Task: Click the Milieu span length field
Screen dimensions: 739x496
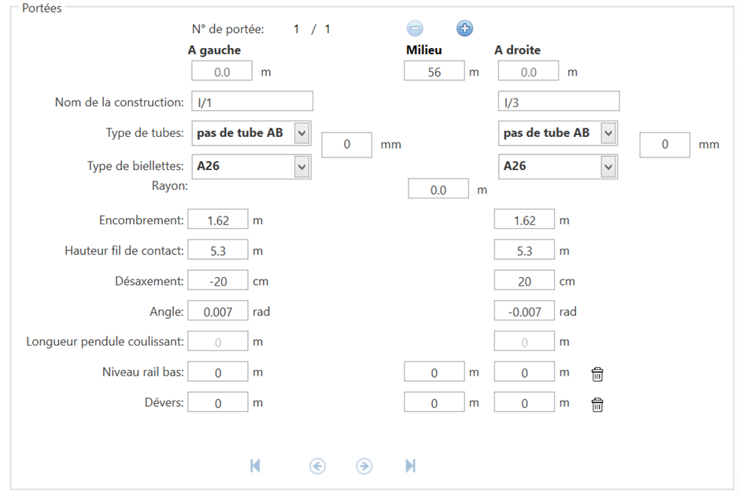Action: point(434,72)
